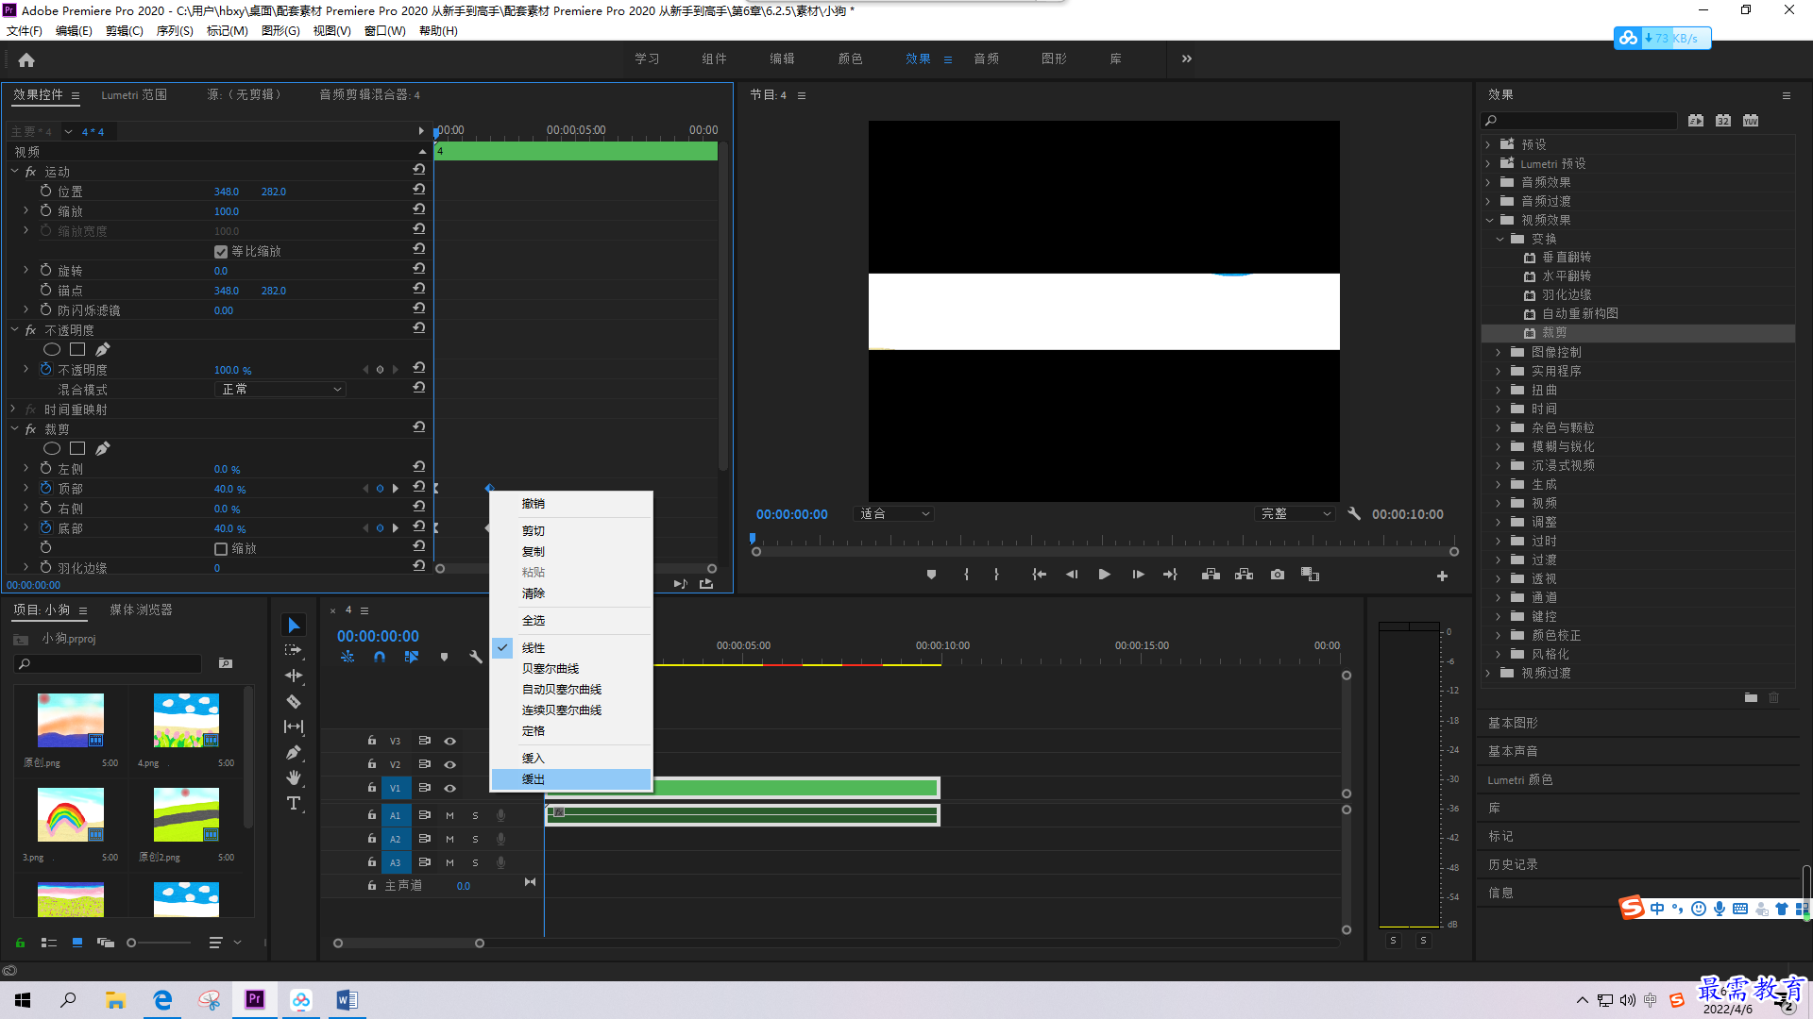Select the Pen tool in timeline toolbar
Screen dimensions: 1813x1019
[294, 752]
